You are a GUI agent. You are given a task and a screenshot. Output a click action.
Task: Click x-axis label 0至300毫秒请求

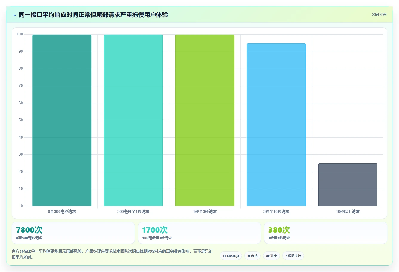[62, 211]
